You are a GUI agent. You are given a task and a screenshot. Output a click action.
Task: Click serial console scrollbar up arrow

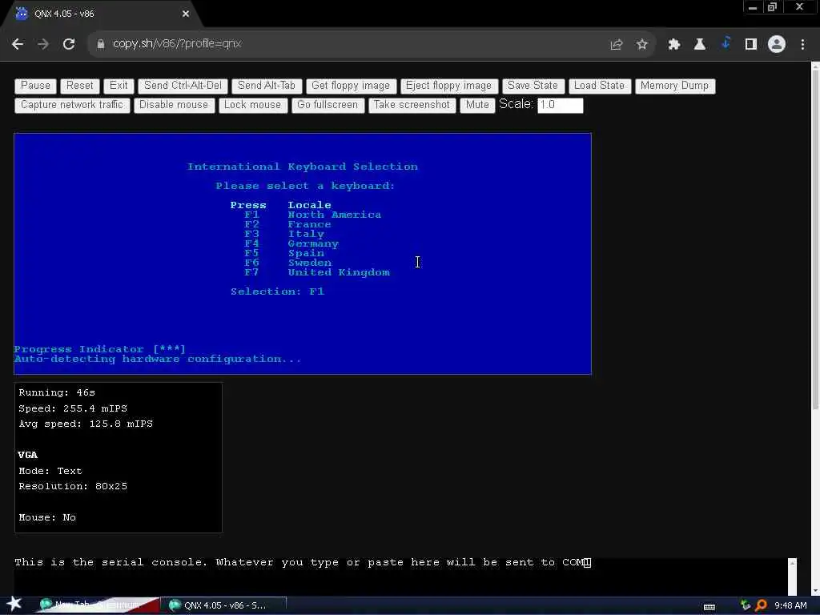792,563
